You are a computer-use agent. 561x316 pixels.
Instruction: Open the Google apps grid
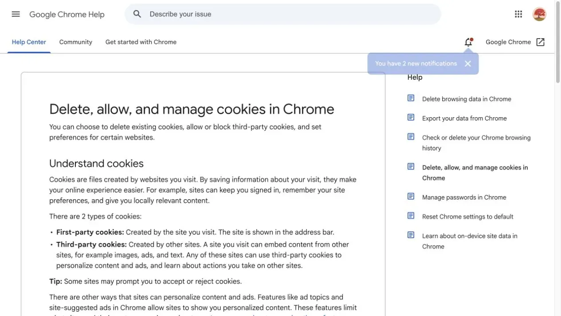click(x=518, y=14)
